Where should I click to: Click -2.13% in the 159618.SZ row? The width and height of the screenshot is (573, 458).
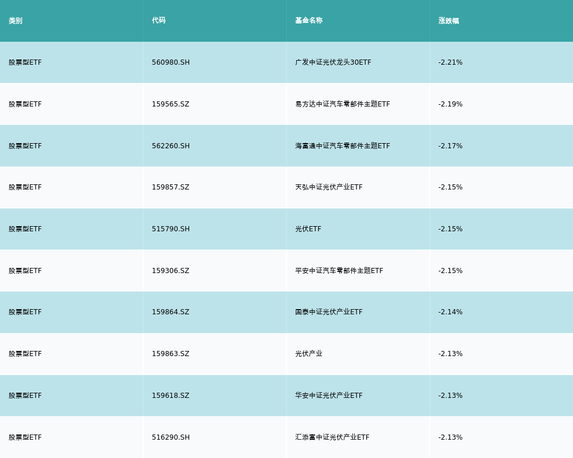[x=450, y=396]
